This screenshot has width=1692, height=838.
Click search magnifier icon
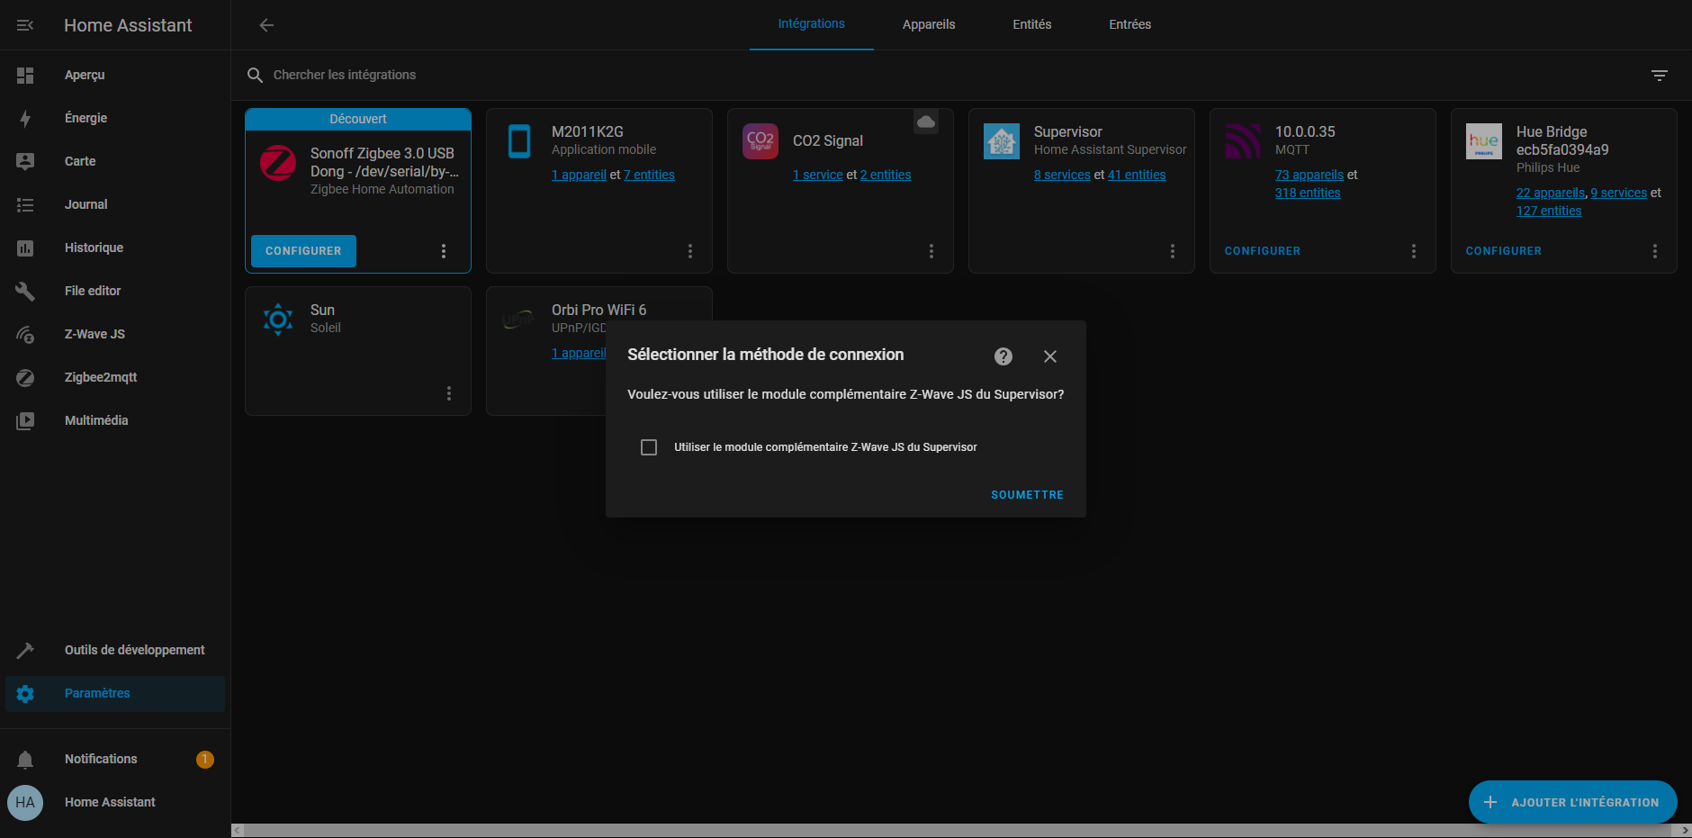255,75
